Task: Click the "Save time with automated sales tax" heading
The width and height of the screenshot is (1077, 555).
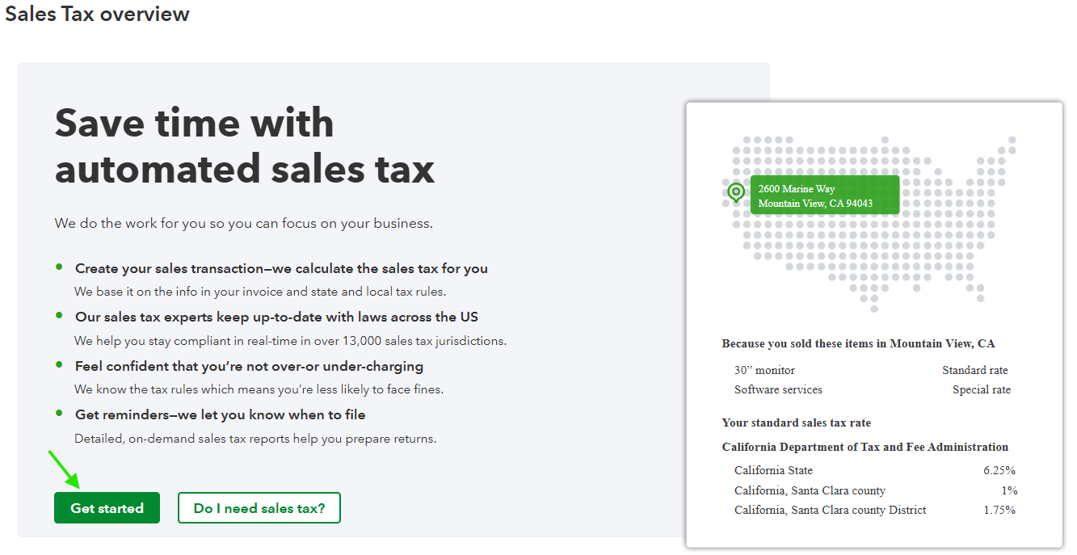Action: click(x=244, y=146)
